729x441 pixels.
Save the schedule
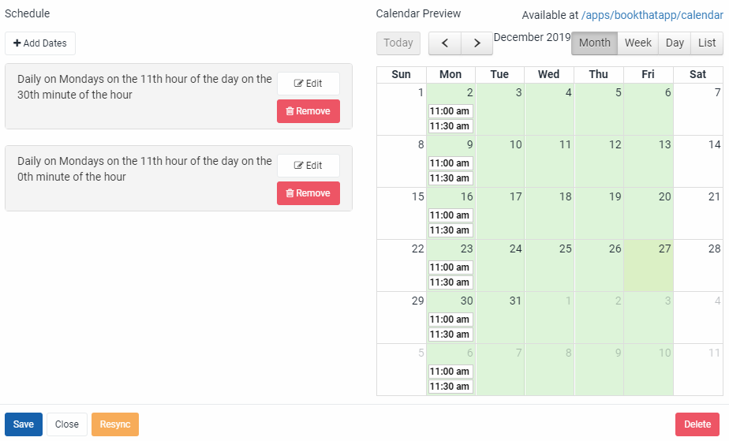(x=24, y=424)
